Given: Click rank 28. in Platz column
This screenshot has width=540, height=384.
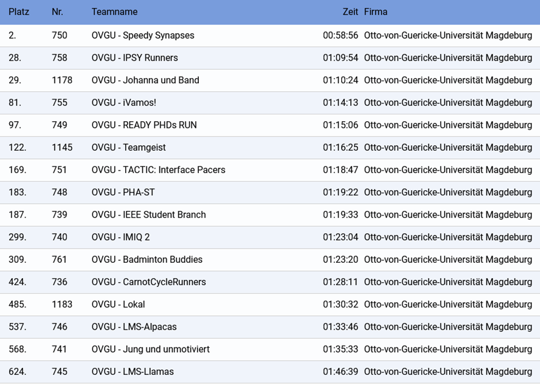Looking at the screenshot, I should coord(15,58).
